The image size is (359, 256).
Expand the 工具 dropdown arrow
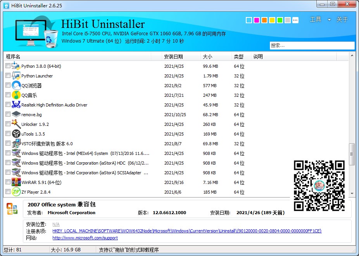(329, 20)
